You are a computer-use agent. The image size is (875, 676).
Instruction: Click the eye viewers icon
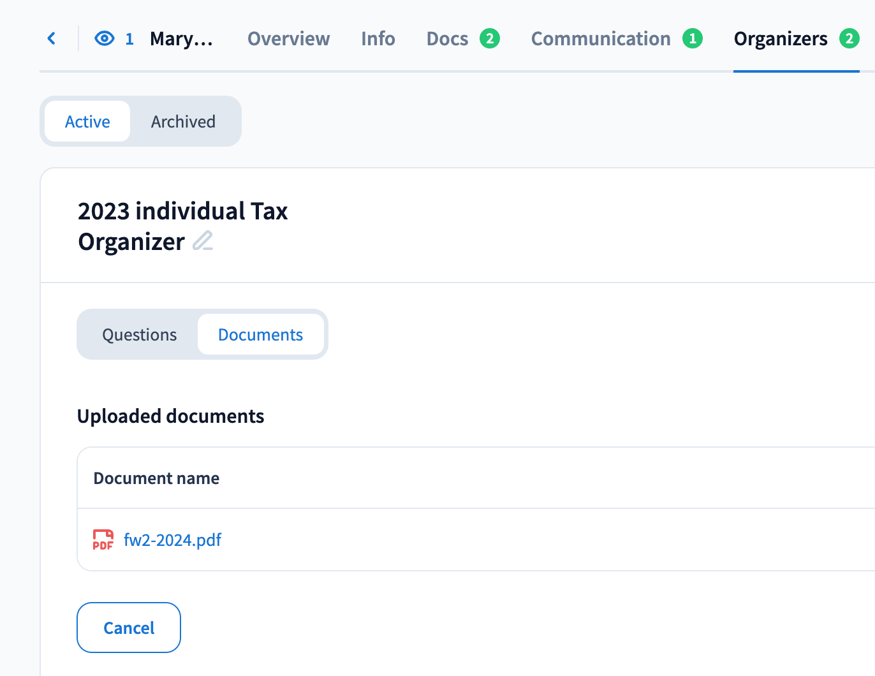pyautogui.click(x=105, y=39)
